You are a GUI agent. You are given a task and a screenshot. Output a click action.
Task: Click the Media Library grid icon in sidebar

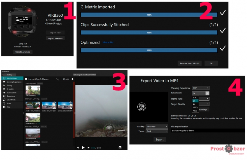(4, 78)
